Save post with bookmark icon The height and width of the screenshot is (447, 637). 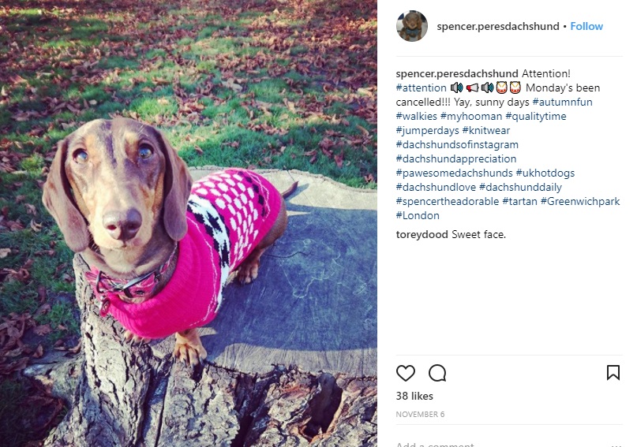pyautogui.click(x=613, y=372)
